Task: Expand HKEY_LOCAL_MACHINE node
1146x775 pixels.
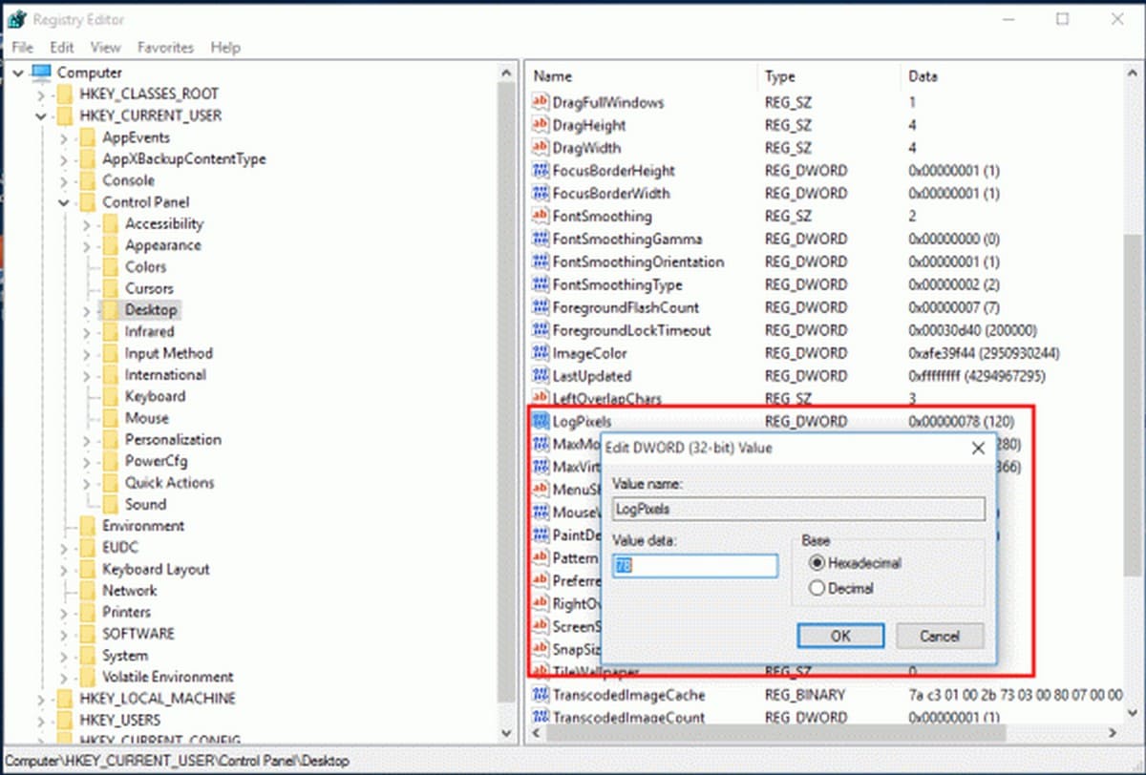Action: (x=40, y=699)
